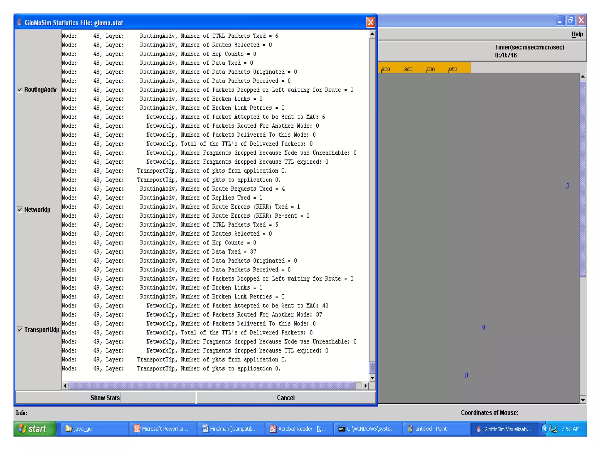Click the statistics vertical scrollbar thumb
The height and width of the screenshot is (451, 602).
(372, 367)
